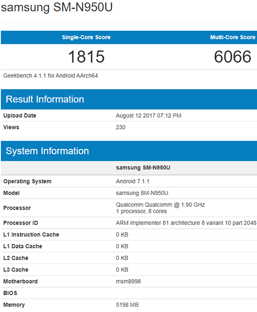The width and height of the screenshot is (257, 312).
Task: Select the August 12 2017 07:12 PM value
Action: click(149, 116)
